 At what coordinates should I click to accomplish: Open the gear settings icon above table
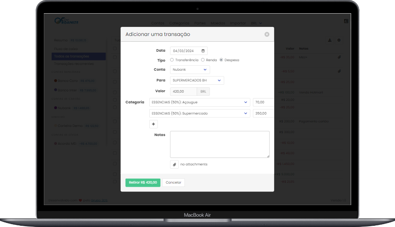[x=339, y=40]
